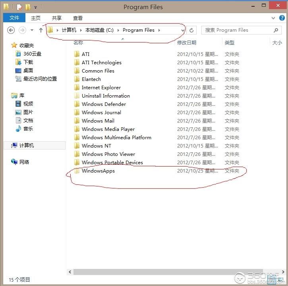Select the Windows Media Player folder icon
The width and height of the screenshot is (288, 286).
coord(77,129)
